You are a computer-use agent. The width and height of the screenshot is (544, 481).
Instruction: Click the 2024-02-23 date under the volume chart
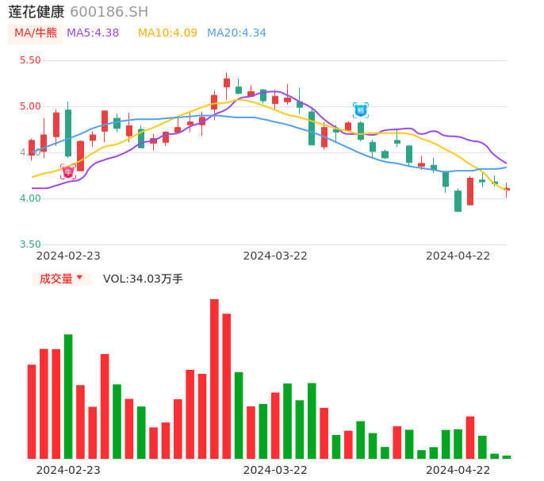(x=68, y=470)
